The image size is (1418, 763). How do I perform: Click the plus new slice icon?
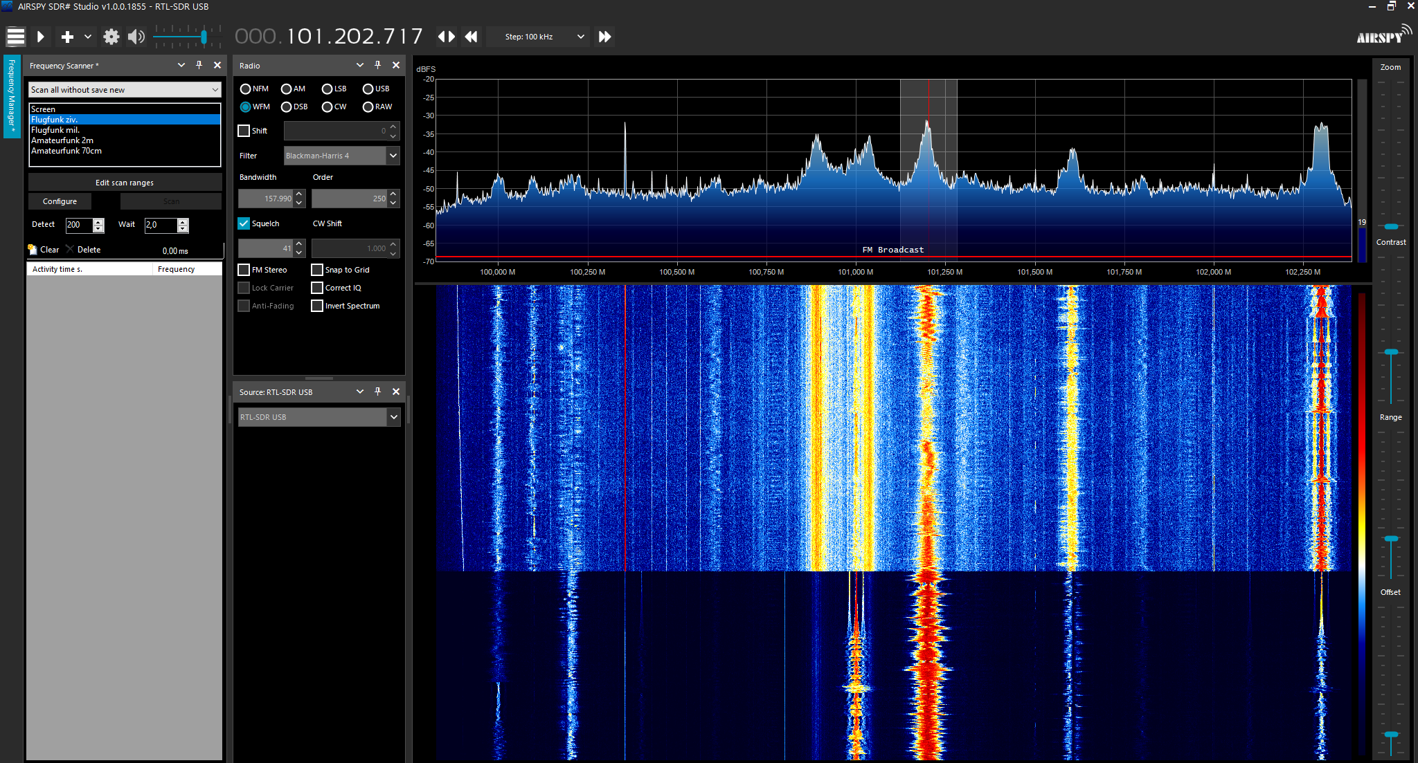point(67,37)
